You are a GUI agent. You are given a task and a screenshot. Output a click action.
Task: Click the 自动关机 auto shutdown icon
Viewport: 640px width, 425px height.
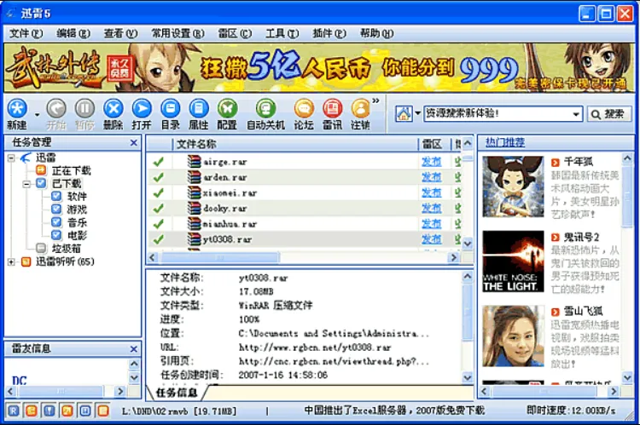click(x=265, y=109)
